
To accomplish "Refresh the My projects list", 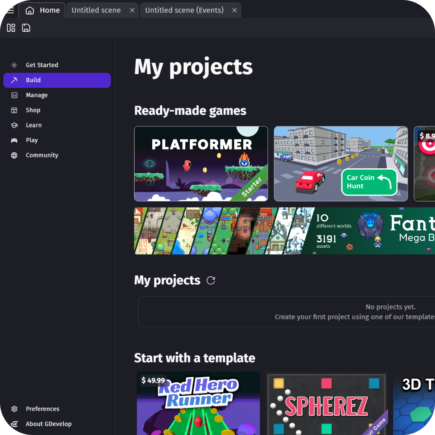I will pyautogui.click(x=211, y=281).
